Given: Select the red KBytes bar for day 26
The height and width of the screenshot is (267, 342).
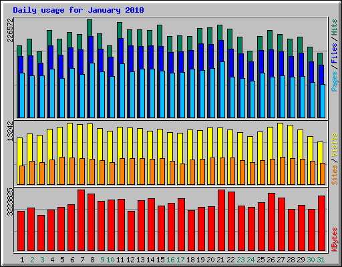Looking at the screenshot, I should 272,222.
